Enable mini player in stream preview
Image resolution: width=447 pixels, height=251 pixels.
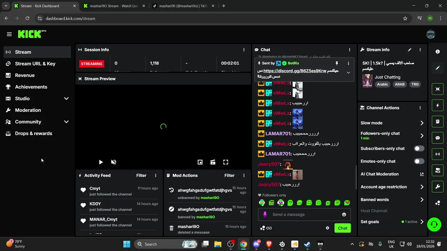[200, 162]
